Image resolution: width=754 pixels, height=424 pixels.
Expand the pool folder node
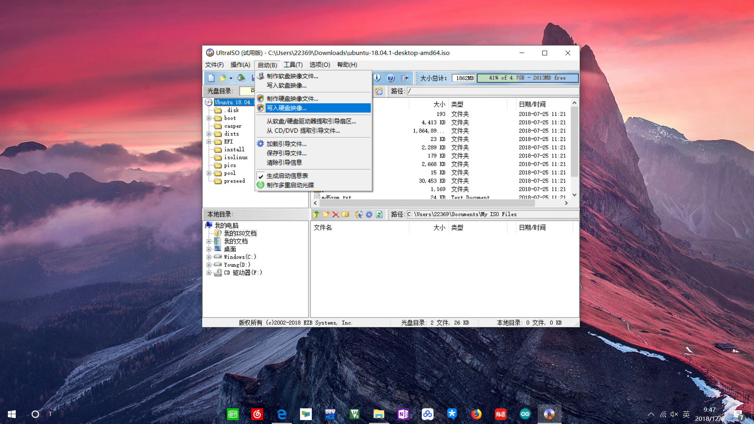pyautogui.click(x=209, y=173)
